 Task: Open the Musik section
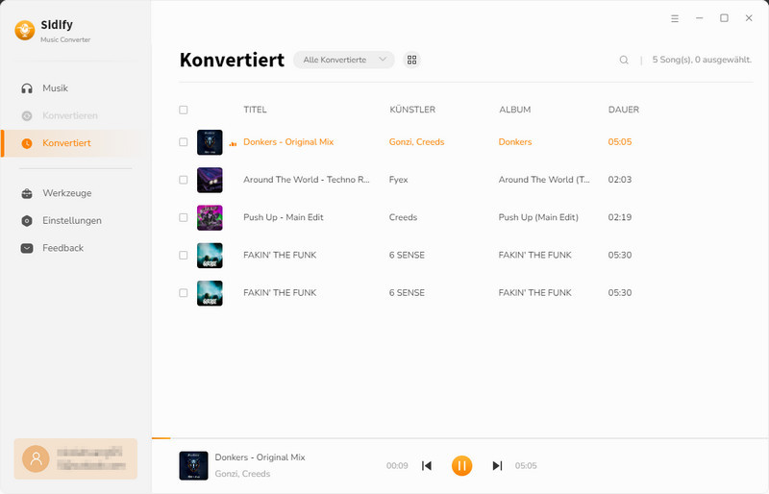[x=76, y=88]
